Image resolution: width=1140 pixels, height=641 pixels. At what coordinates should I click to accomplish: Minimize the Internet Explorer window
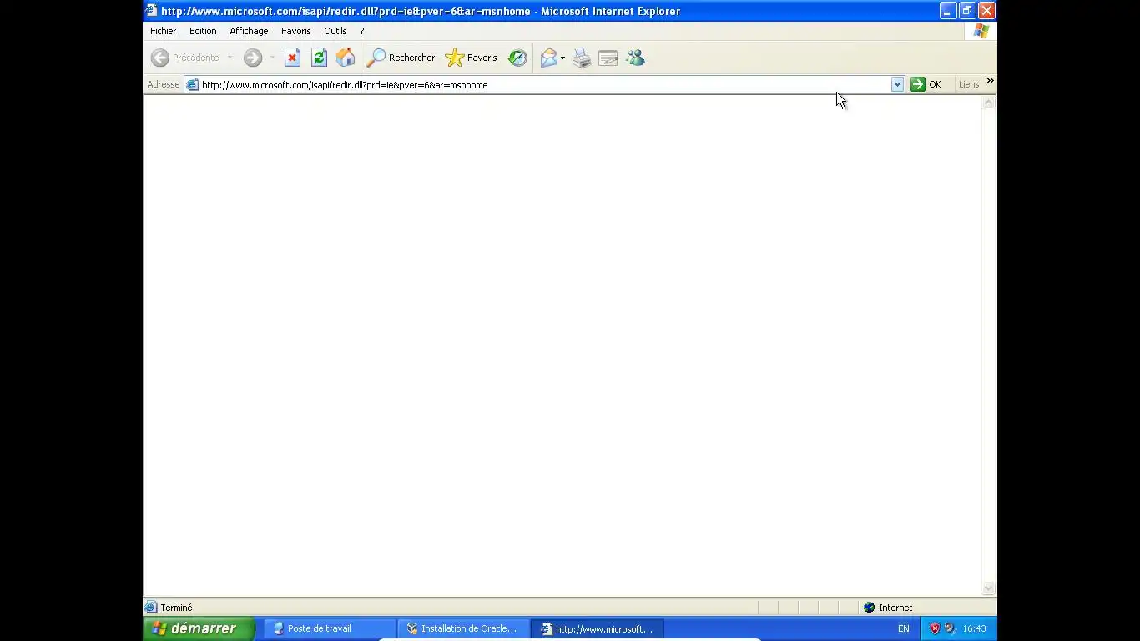(947, 11)
